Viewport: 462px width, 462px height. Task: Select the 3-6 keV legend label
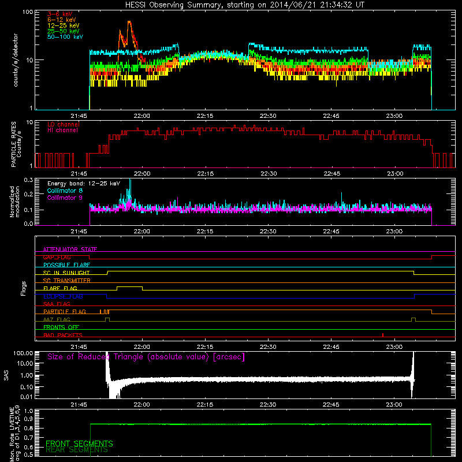click(x=60, y=14)
